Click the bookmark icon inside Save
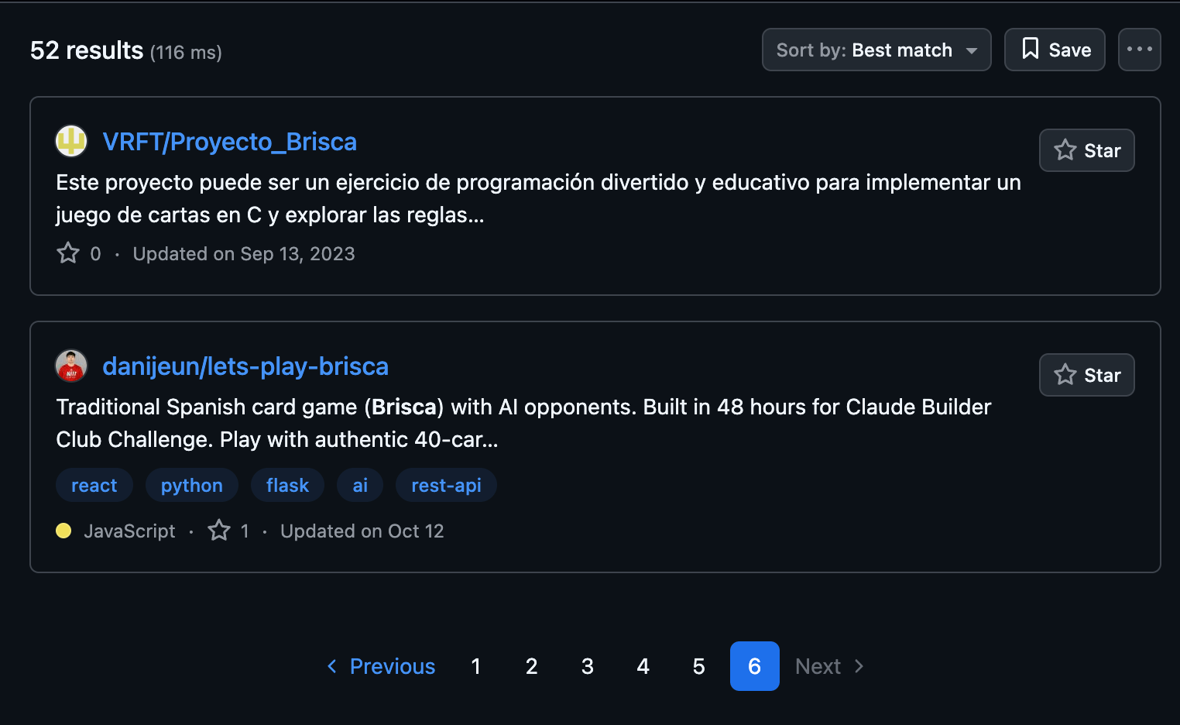1180x725 pixels. pos(1030,49)
